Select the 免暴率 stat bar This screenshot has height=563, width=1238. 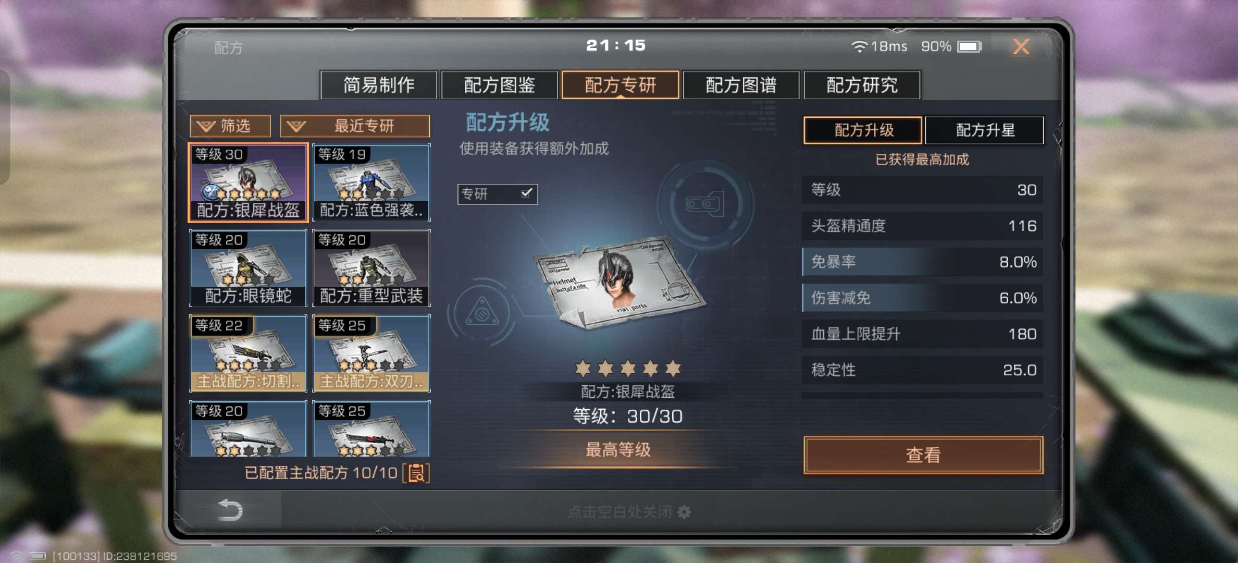922,262
